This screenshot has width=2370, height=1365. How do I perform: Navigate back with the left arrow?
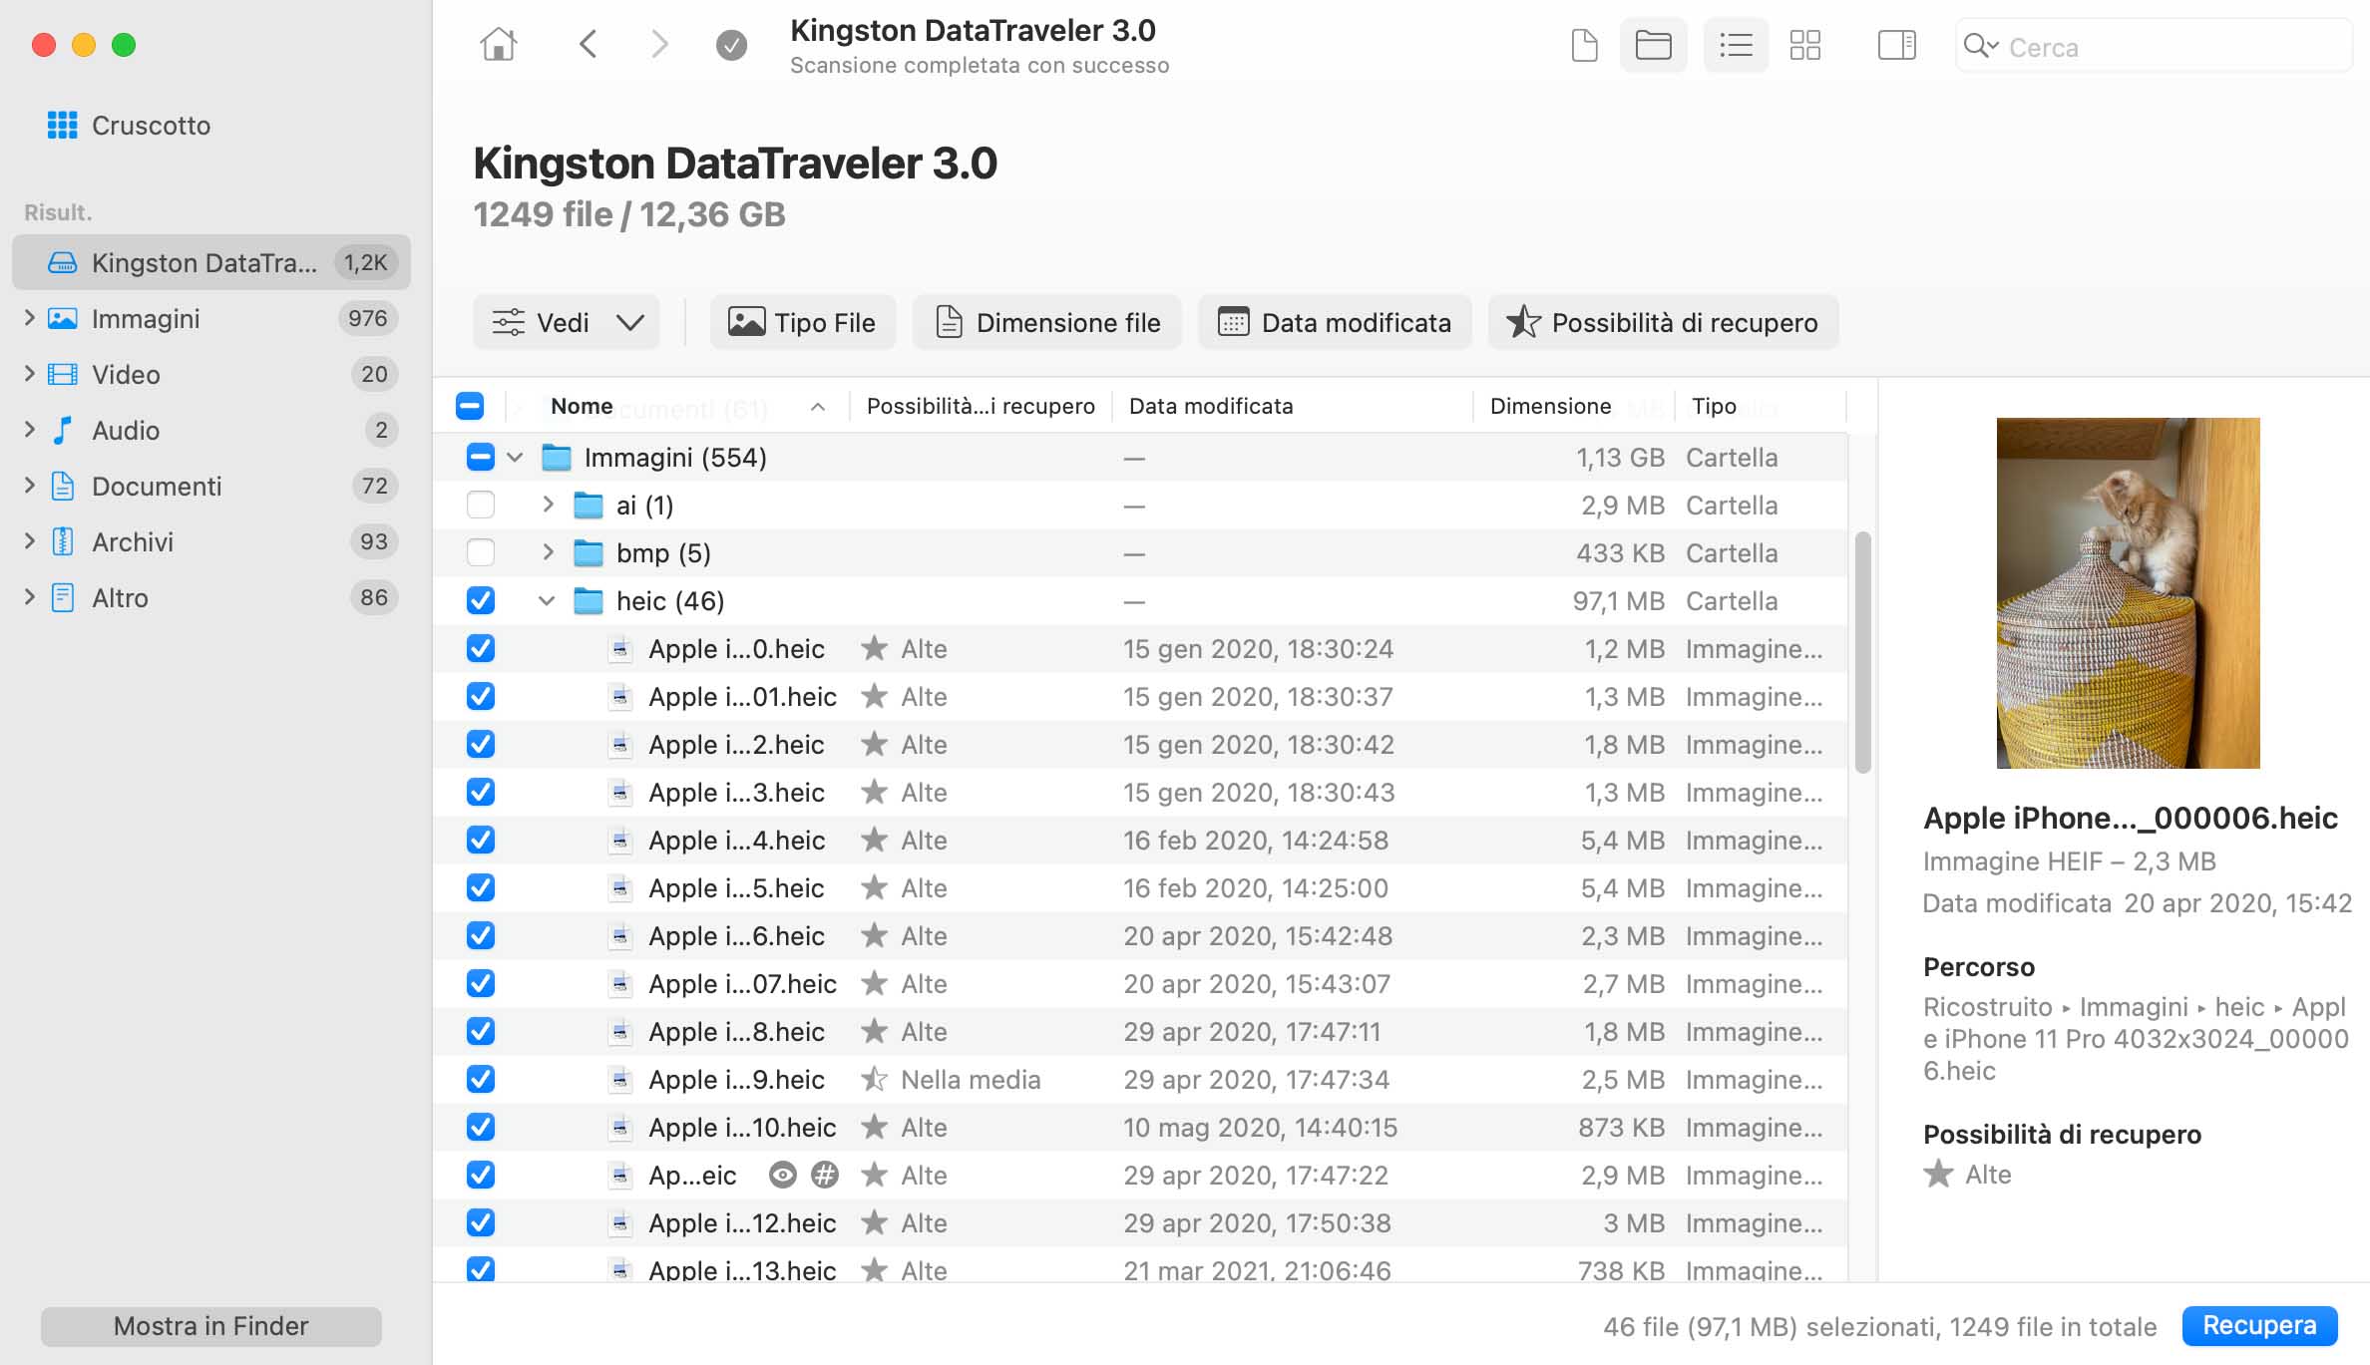(x=589, y=45)
